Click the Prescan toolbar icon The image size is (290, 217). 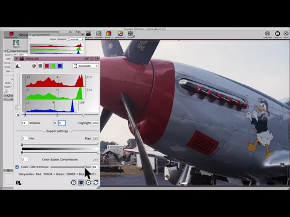(130, 34)
